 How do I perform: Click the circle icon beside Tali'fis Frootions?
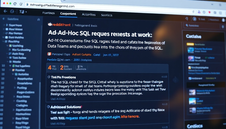(x=49, y=77)
